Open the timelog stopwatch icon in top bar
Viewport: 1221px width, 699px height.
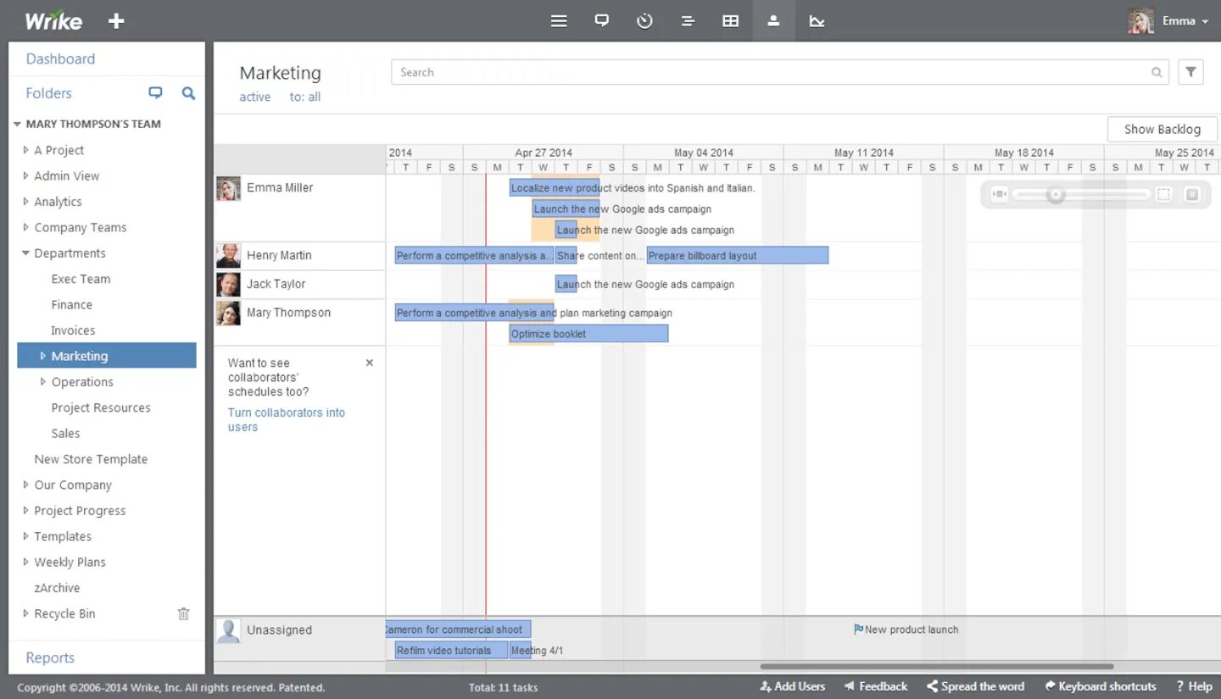pyautogui.click(x=644, y=21)
